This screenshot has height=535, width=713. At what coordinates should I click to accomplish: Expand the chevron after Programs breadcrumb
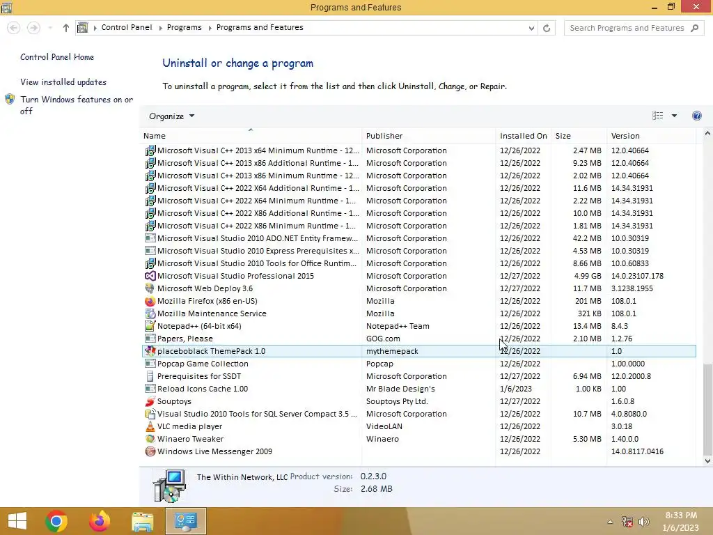pos(210,28)
